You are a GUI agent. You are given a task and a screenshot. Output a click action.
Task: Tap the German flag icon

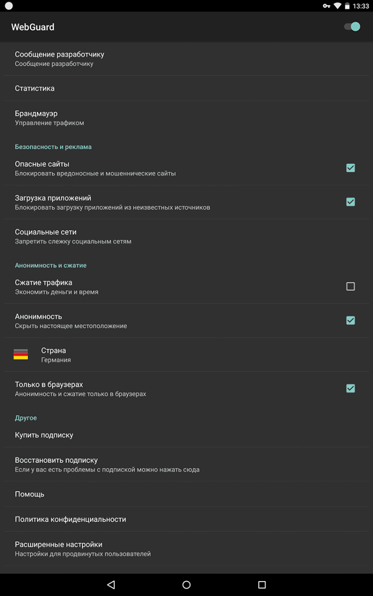20,355
